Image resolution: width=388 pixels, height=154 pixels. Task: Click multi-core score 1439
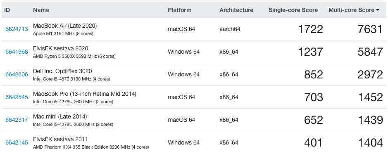370,120
